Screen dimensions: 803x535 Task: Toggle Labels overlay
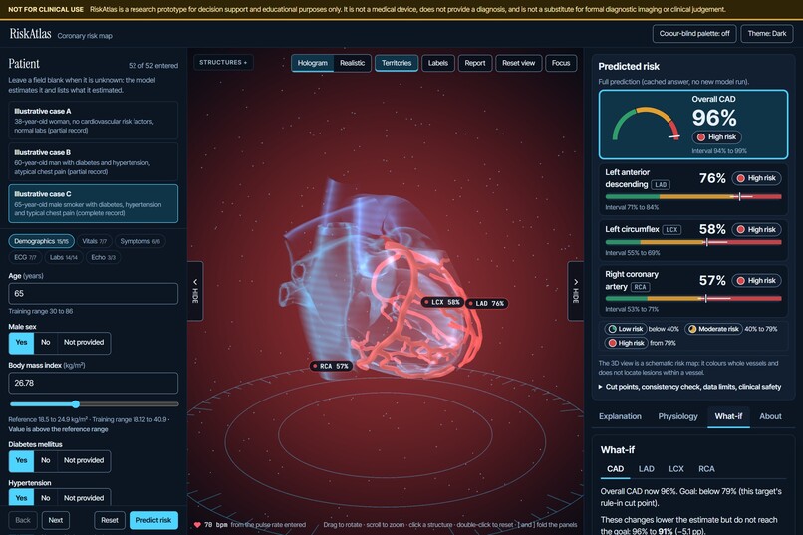[x=437, y=63]
